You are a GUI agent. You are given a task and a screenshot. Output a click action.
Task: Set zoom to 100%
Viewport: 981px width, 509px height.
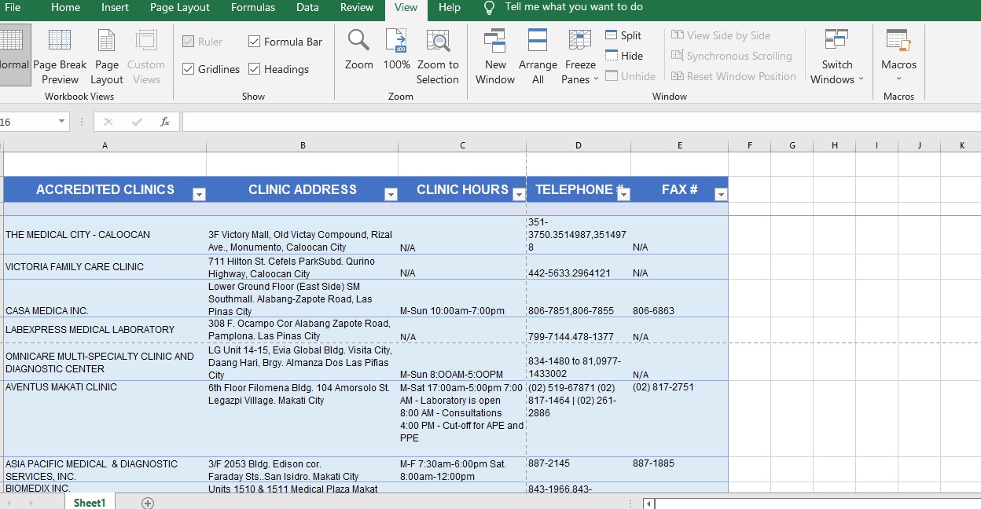click(x=397, y=49)
